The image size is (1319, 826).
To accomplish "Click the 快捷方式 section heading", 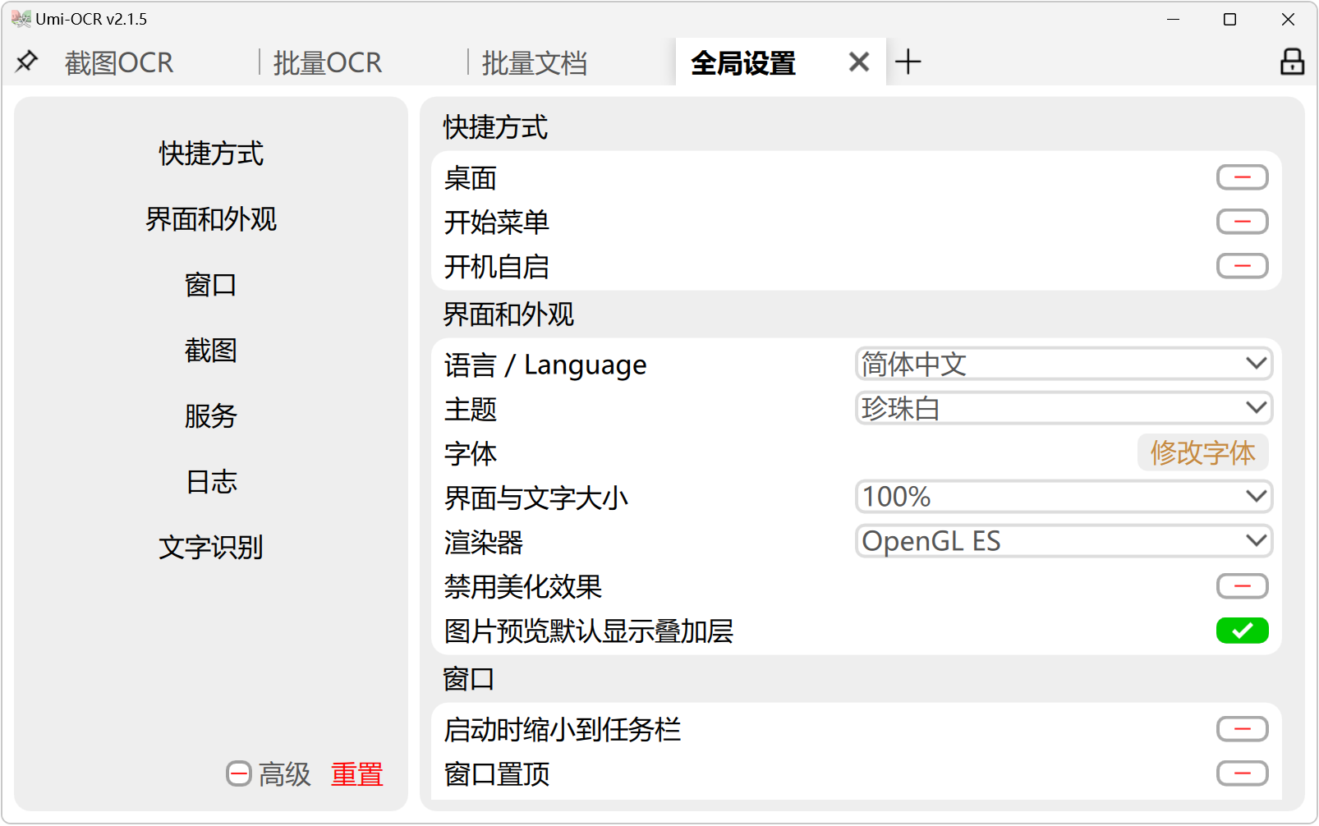I will point(495,127).
